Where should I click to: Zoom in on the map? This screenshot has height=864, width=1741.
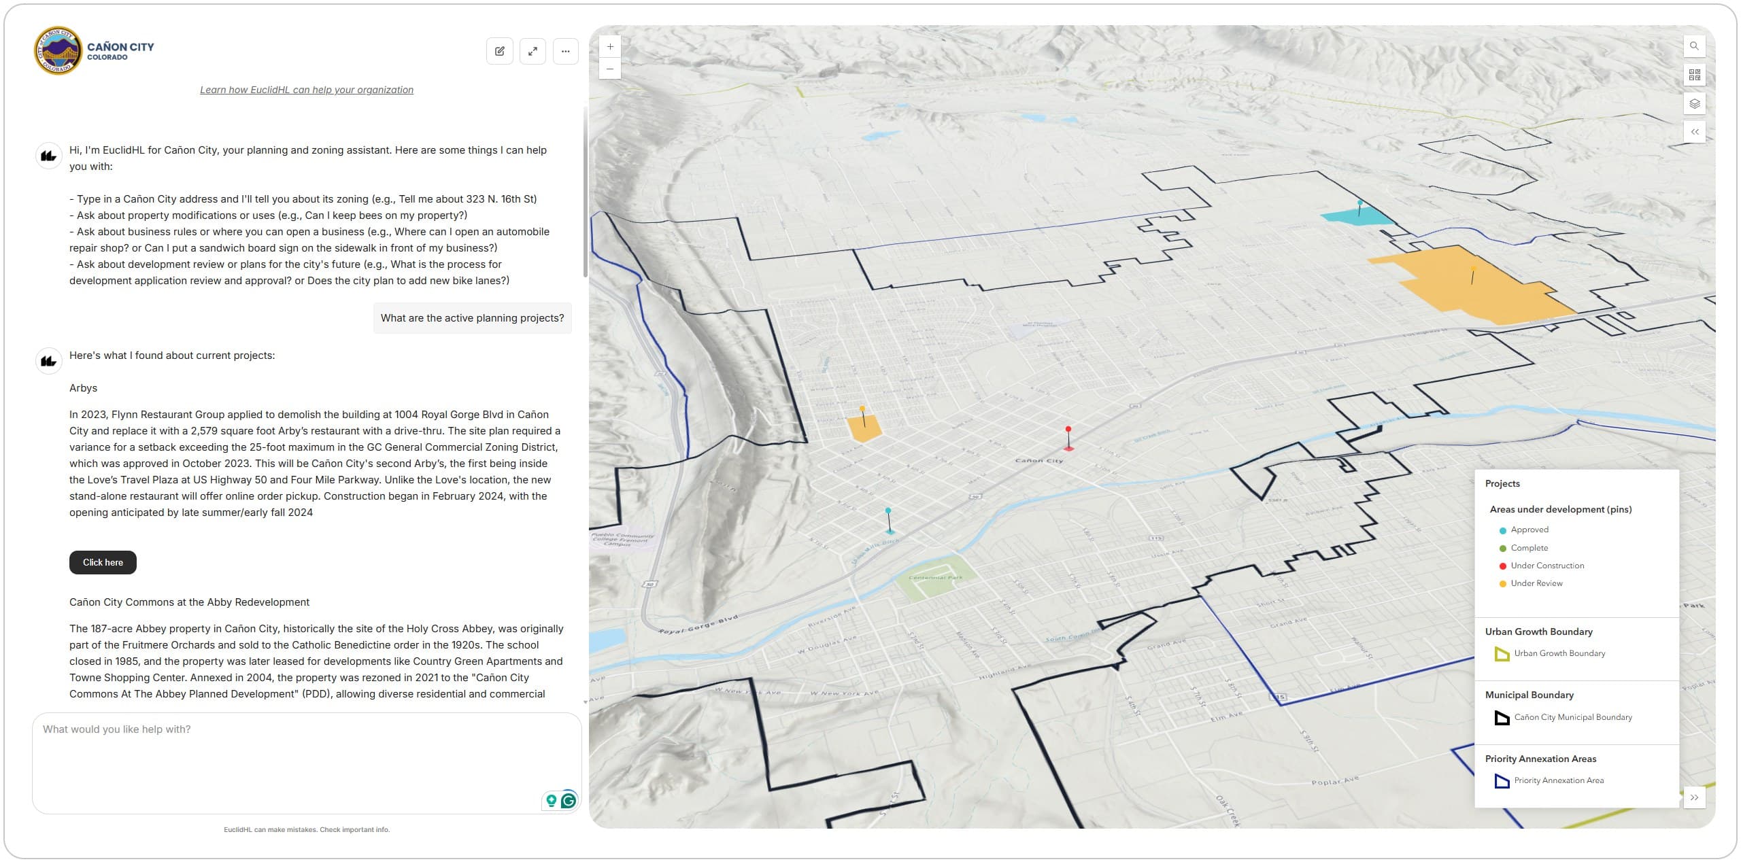610,47
